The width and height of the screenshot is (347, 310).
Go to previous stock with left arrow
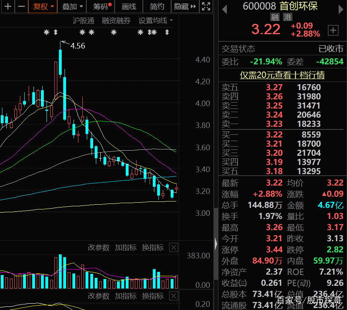(x=224, y=9)
